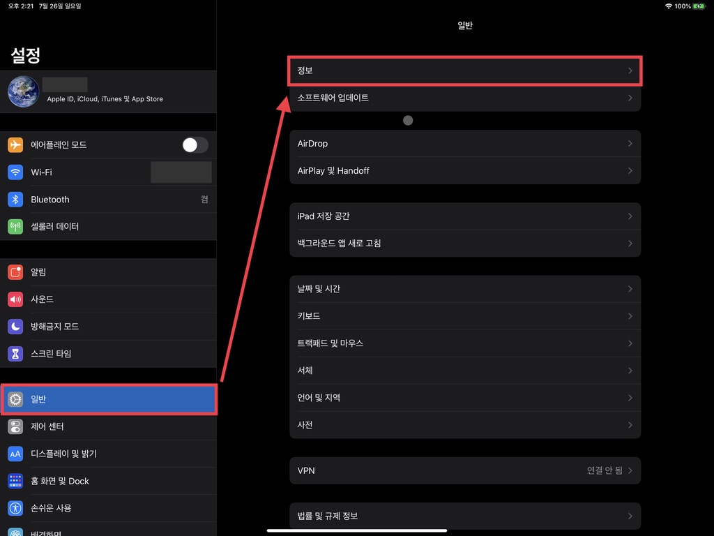Open 디스플레이 및 밝기 section
This screenshot has height=536, width=714.
[108, 454]
